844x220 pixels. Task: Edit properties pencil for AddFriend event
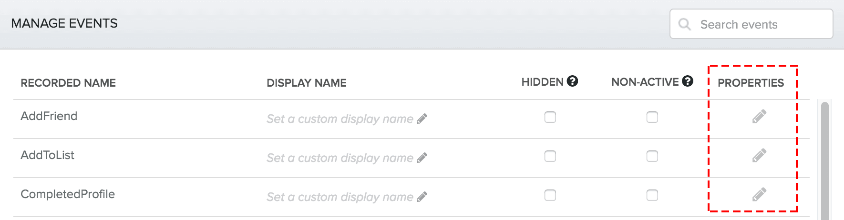pyautogui.click(x=759, y=116)
